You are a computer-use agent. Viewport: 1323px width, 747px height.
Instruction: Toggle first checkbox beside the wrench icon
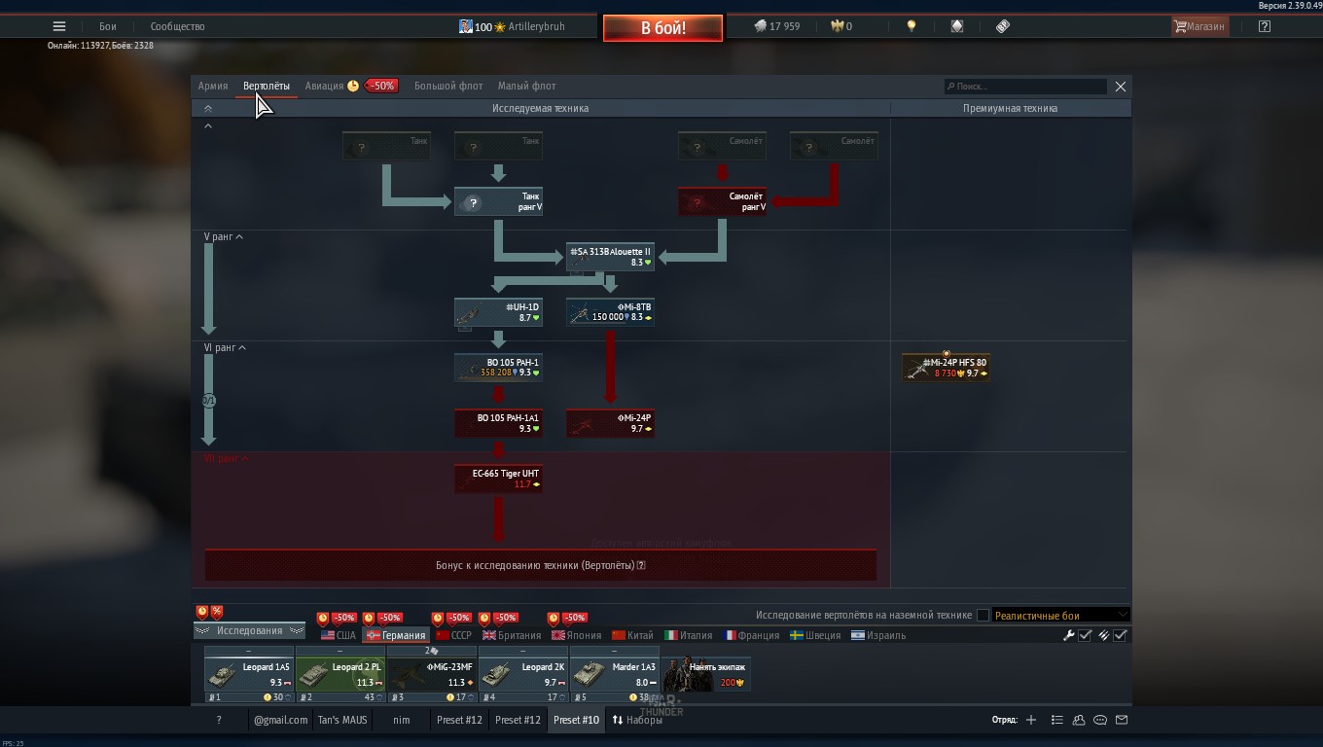point(1086,635)
